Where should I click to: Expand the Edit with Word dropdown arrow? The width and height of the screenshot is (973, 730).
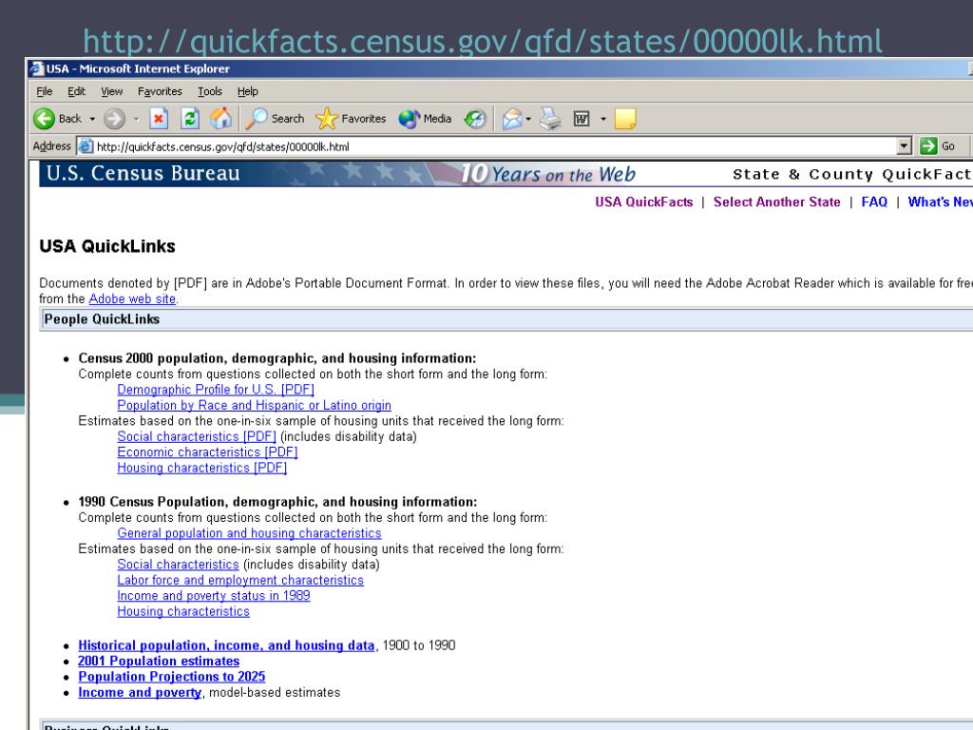pyautogui.click(x=603, y=119)
